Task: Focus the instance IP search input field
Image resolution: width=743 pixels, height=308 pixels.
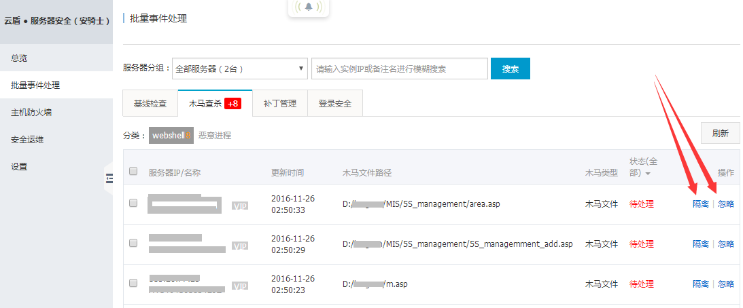Action: [x=399, y=69]
